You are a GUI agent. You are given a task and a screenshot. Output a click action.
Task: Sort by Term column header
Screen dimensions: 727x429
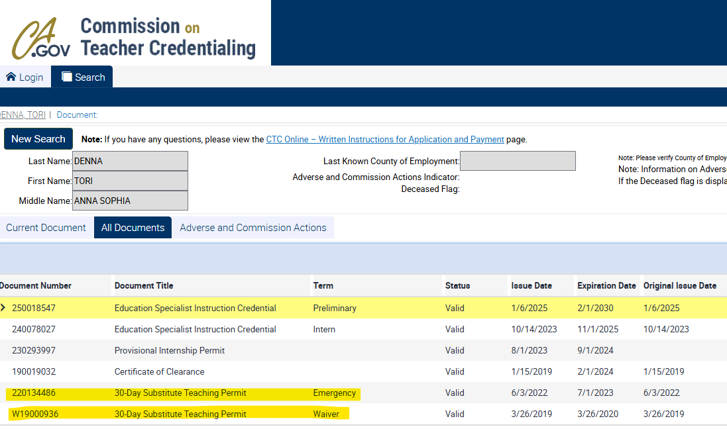point(323,286)
